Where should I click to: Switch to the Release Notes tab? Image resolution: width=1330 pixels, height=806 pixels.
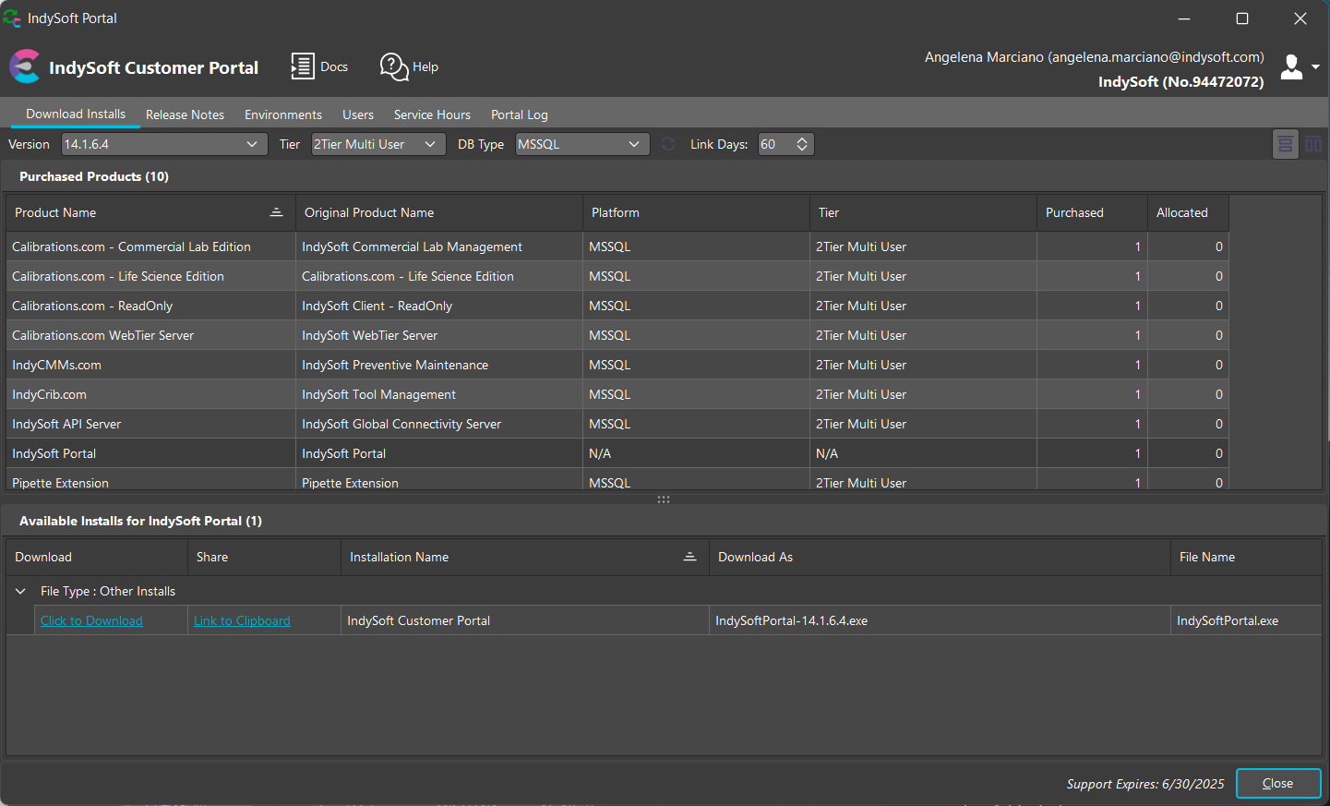(x=185, y=114)
